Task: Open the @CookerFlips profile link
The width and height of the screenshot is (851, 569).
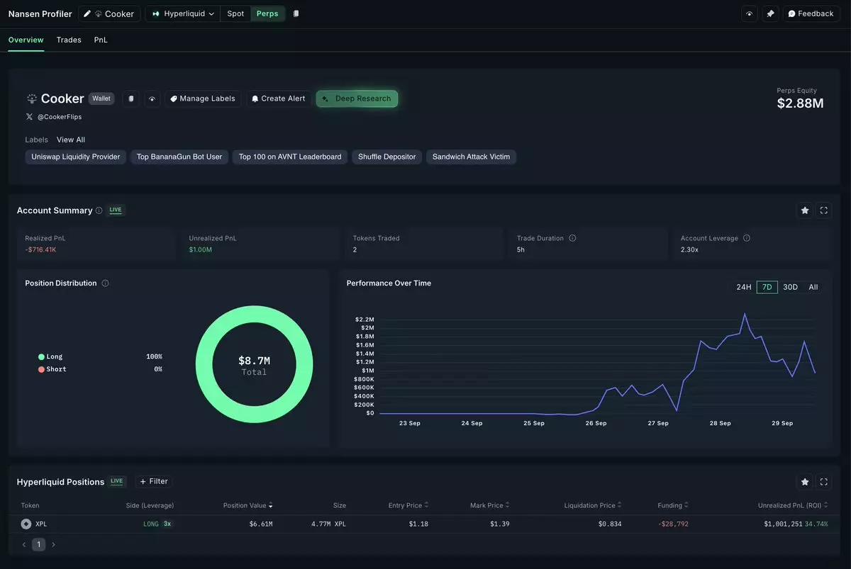Action: point(60,117)
